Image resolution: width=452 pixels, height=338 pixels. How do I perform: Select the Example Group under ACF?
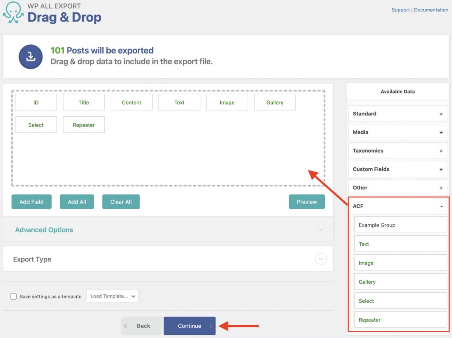click(x=400, y=225)
